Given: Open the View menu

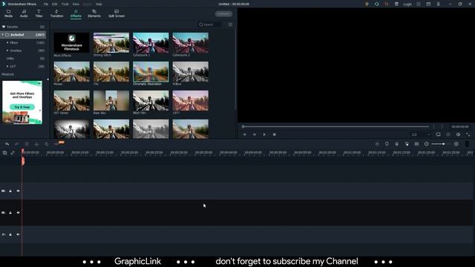Looking at the screenshot, I should click(76, 4).
